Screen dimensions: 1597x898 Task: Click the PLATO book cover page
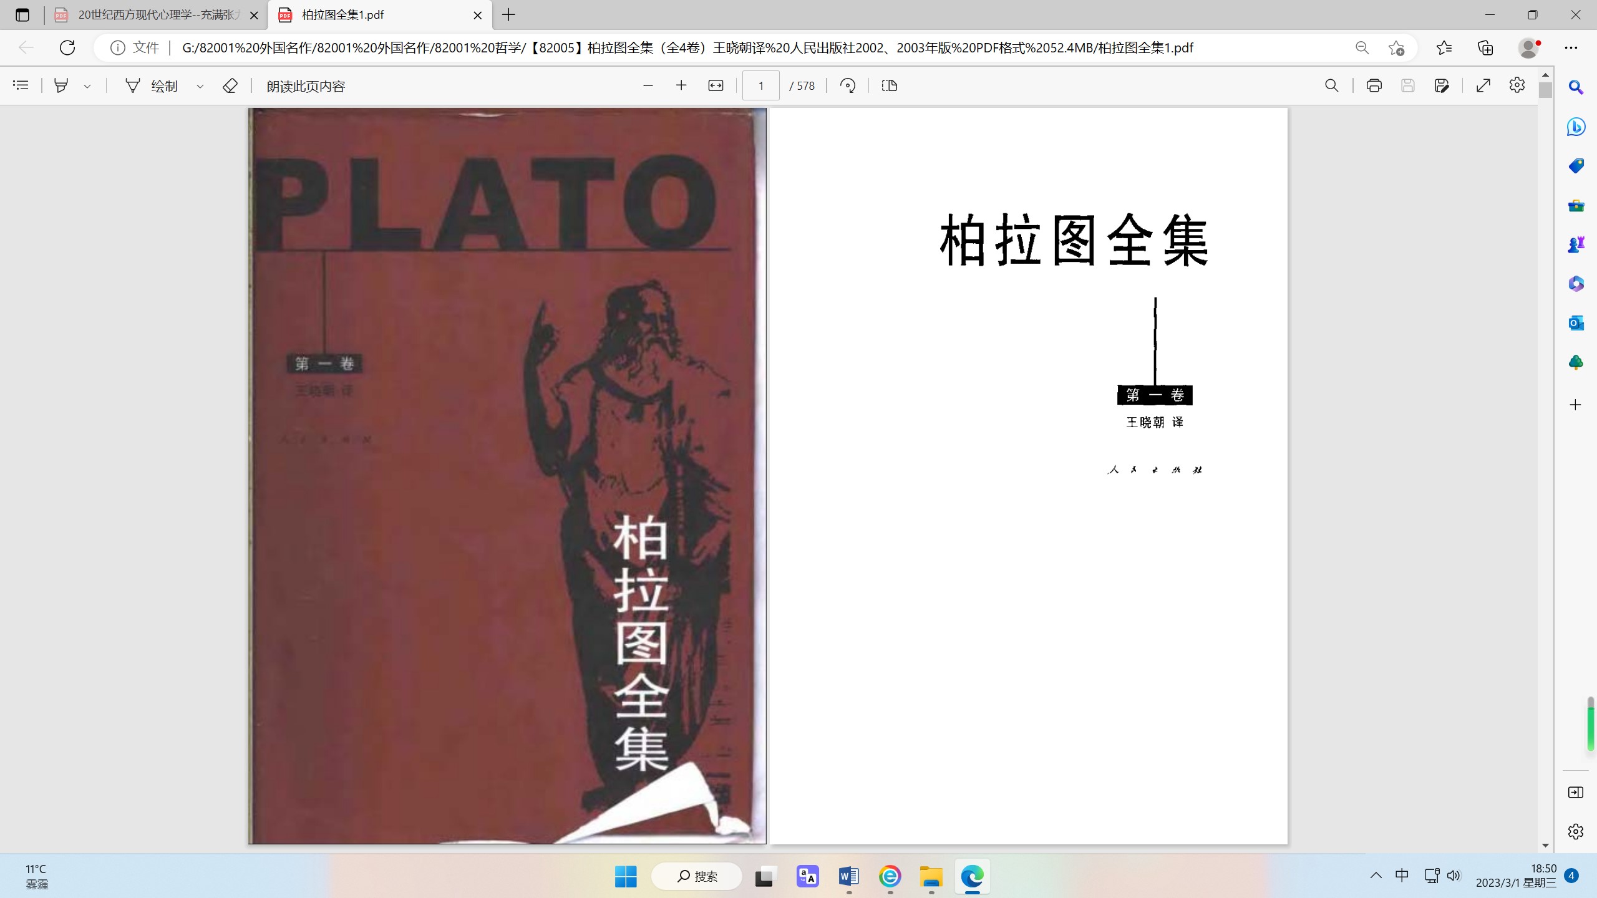(x=507, y=476)
